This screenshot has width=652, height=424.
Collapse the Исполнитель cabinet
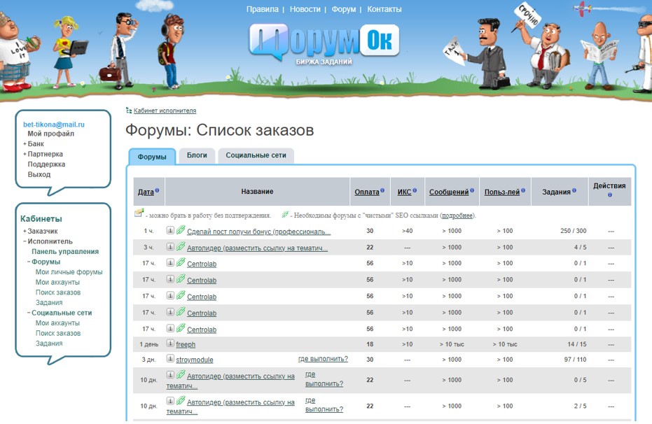click(x=25, y=241)
